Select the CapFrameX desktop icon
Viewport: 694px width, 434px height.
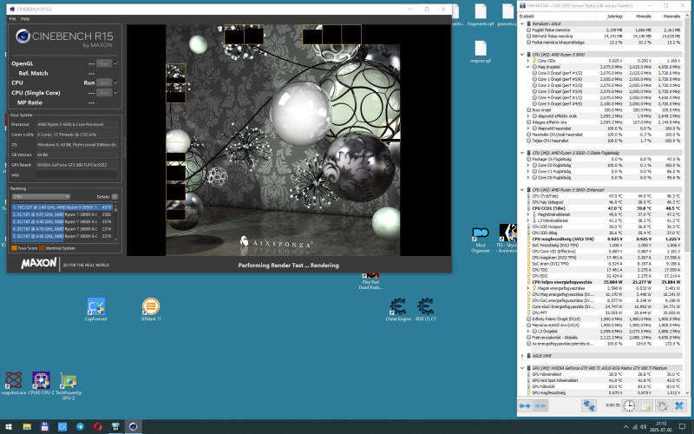[x=95, y=309]
